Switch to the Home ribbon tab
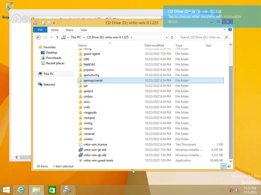 coord(55,30)
